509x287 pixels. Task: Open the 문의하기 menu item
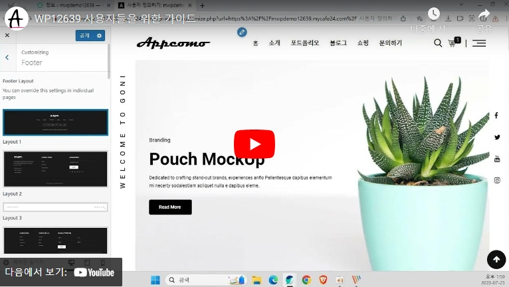coord(391,43)
